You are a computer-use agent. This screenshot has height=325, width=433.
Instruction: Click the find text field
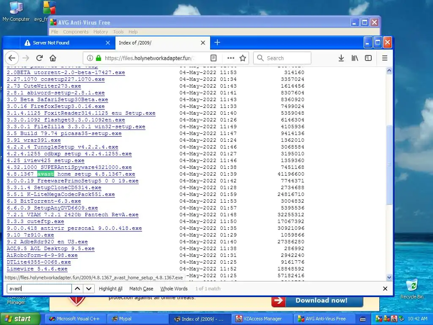[39, 289]
